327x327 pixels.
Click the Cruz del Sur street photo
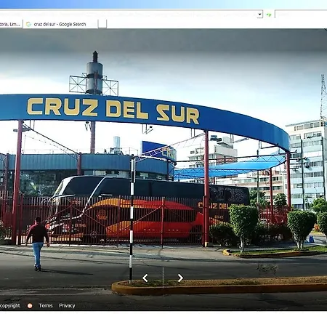(163, 169)
